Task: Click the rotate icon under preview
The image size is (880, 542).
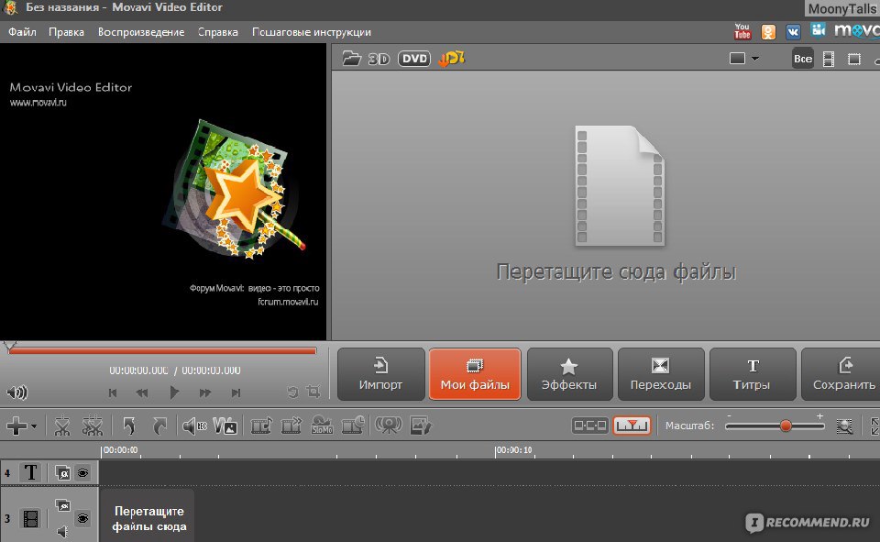Action: click(x=291, y=392)
